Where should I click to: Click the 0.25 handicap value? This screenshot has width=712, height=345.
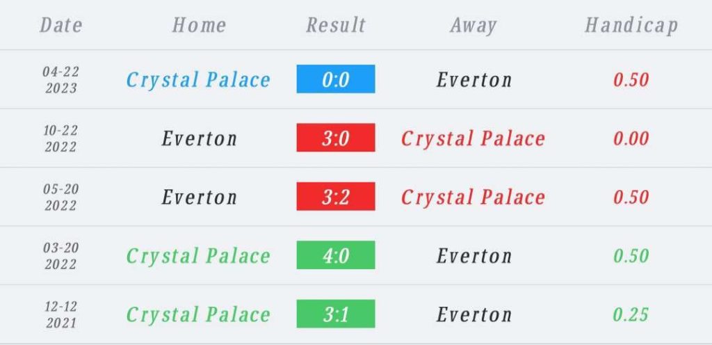[x=631, y=314]
